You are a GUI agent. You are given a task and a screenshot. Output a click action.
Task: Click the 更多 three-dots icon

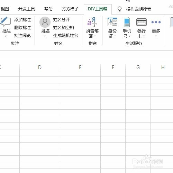click(156, 22)
